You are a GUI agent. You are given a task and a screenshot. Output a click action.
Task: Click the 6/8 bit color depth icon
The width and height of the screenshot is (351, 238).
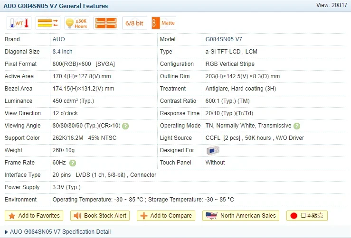(135, 23)
